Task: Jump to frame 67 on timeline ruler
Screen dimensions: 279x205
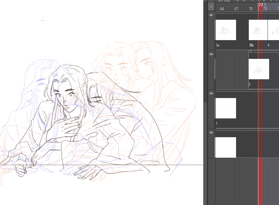Action: pos(236,9)
